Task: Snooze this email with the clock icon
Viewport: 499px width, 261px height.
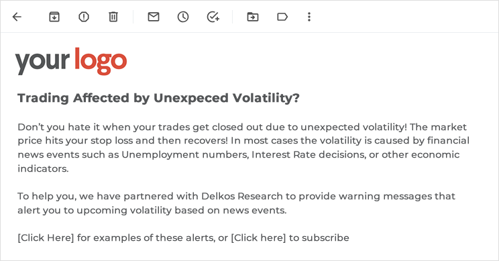Action: [183, 17]
